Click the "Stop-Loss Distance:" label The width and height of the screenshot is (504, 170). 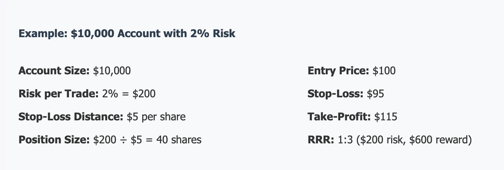[x=71, y=117]
